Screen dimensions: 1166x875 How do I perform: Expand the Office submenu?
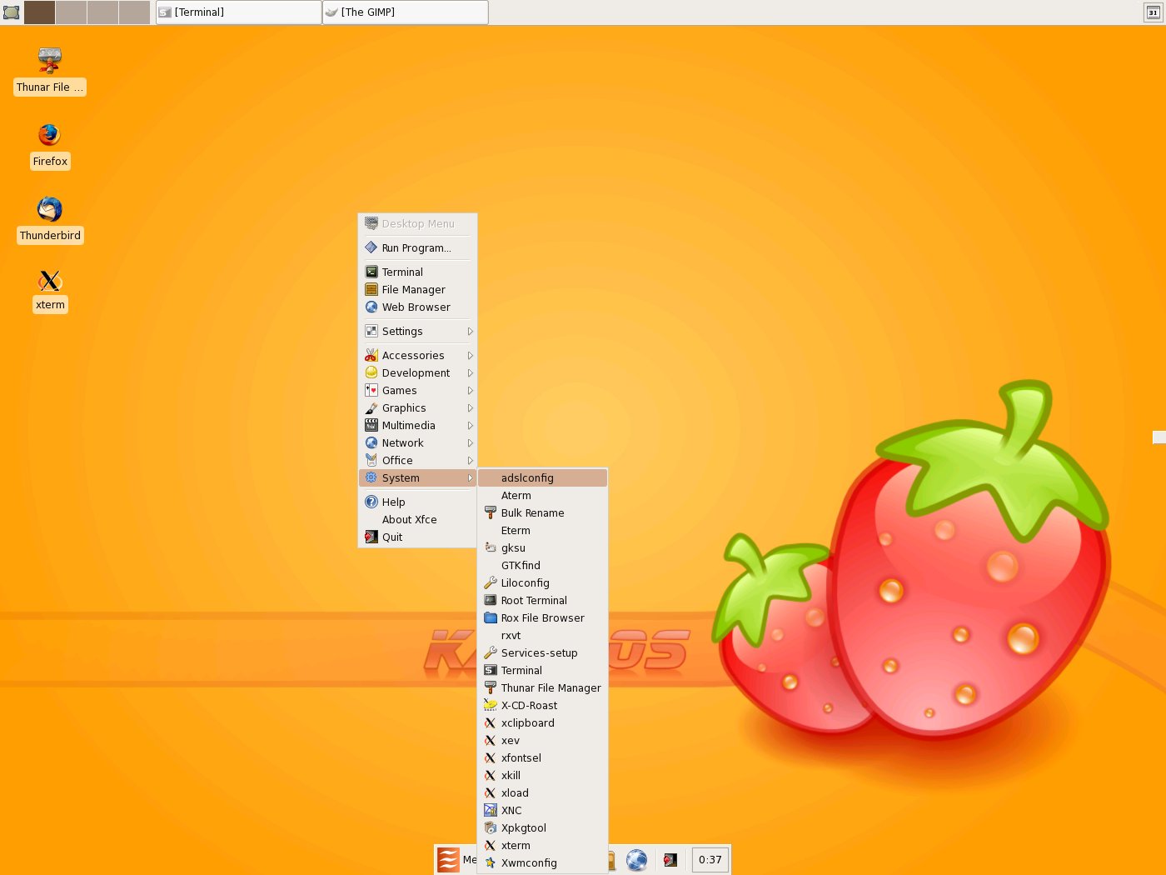point(417,461)
